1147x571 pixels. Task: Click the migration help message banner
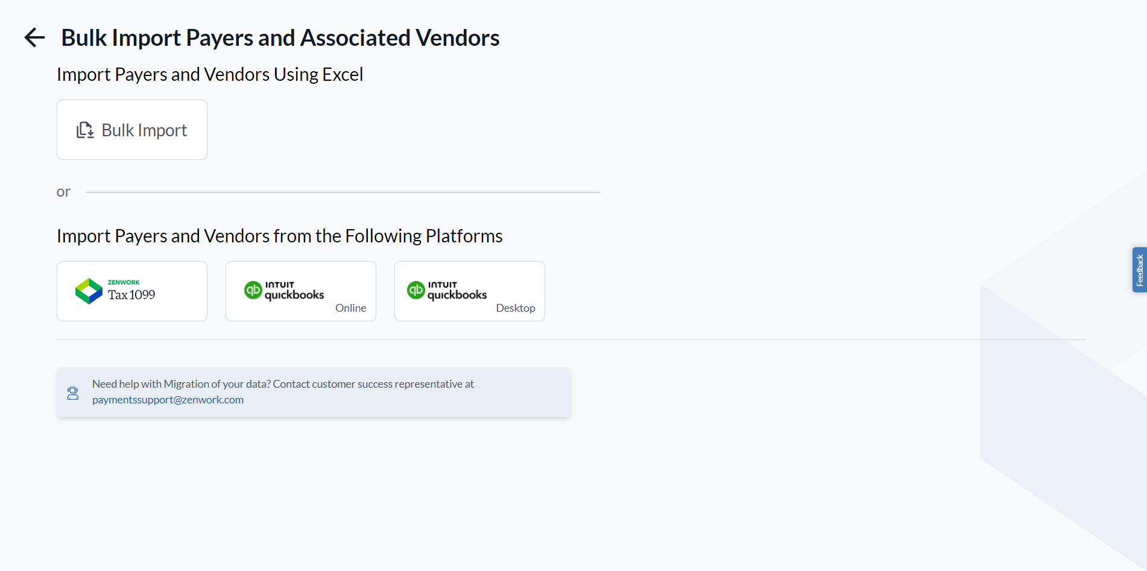tap(313, 392)
